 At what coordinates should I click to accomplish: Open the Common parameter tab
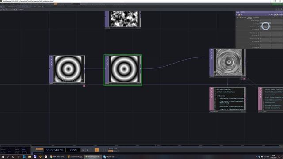pos(256,18)
